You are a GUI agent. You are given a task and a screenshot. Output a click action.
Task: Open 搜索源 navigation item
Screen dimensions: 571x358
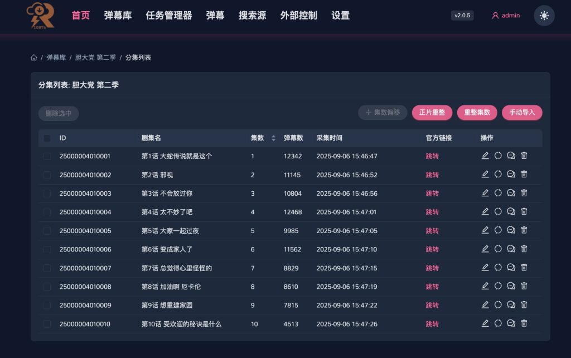(x=252, y=15)
